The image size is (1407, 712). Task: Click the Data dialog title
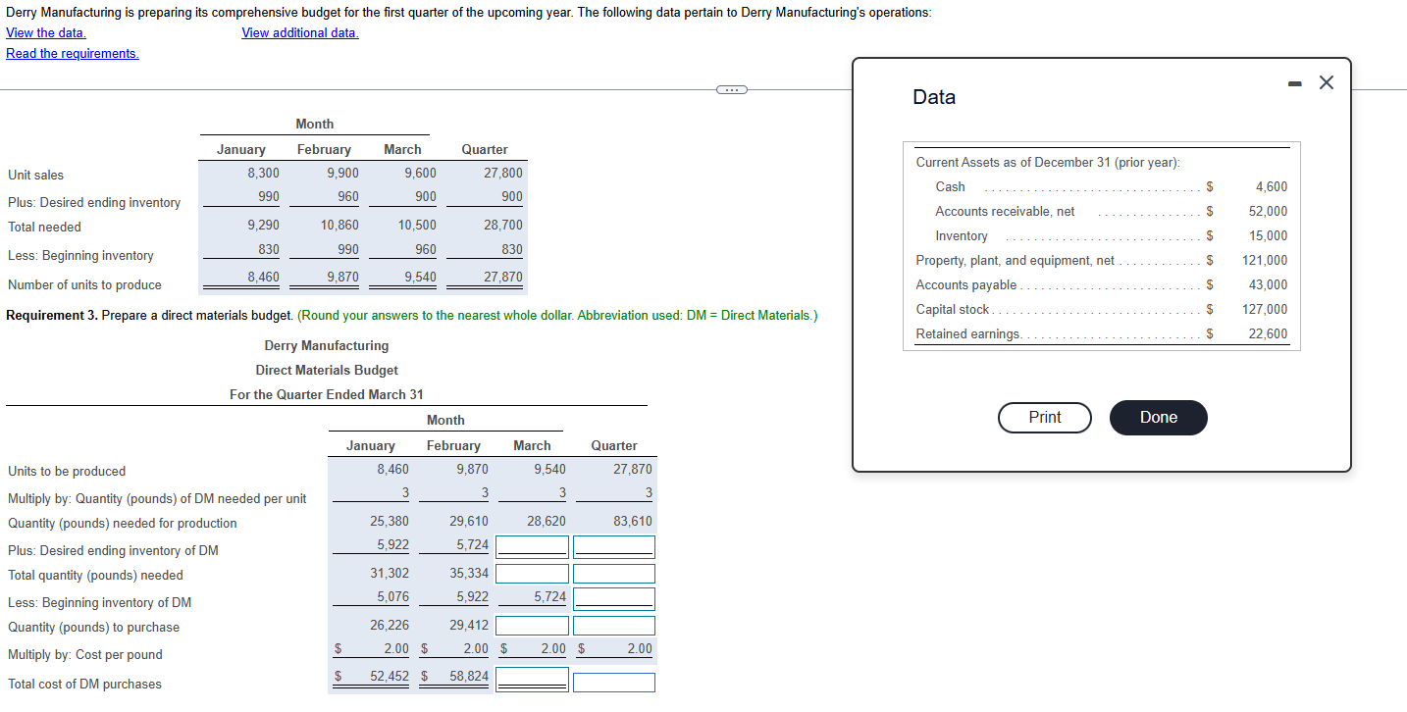point(934,97)
